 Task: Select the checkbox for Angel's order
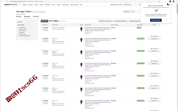pos(41,39)
